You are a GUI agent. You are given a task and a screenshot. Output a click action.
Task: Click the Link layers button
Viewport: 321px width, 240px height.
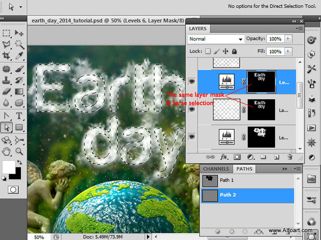210,157
